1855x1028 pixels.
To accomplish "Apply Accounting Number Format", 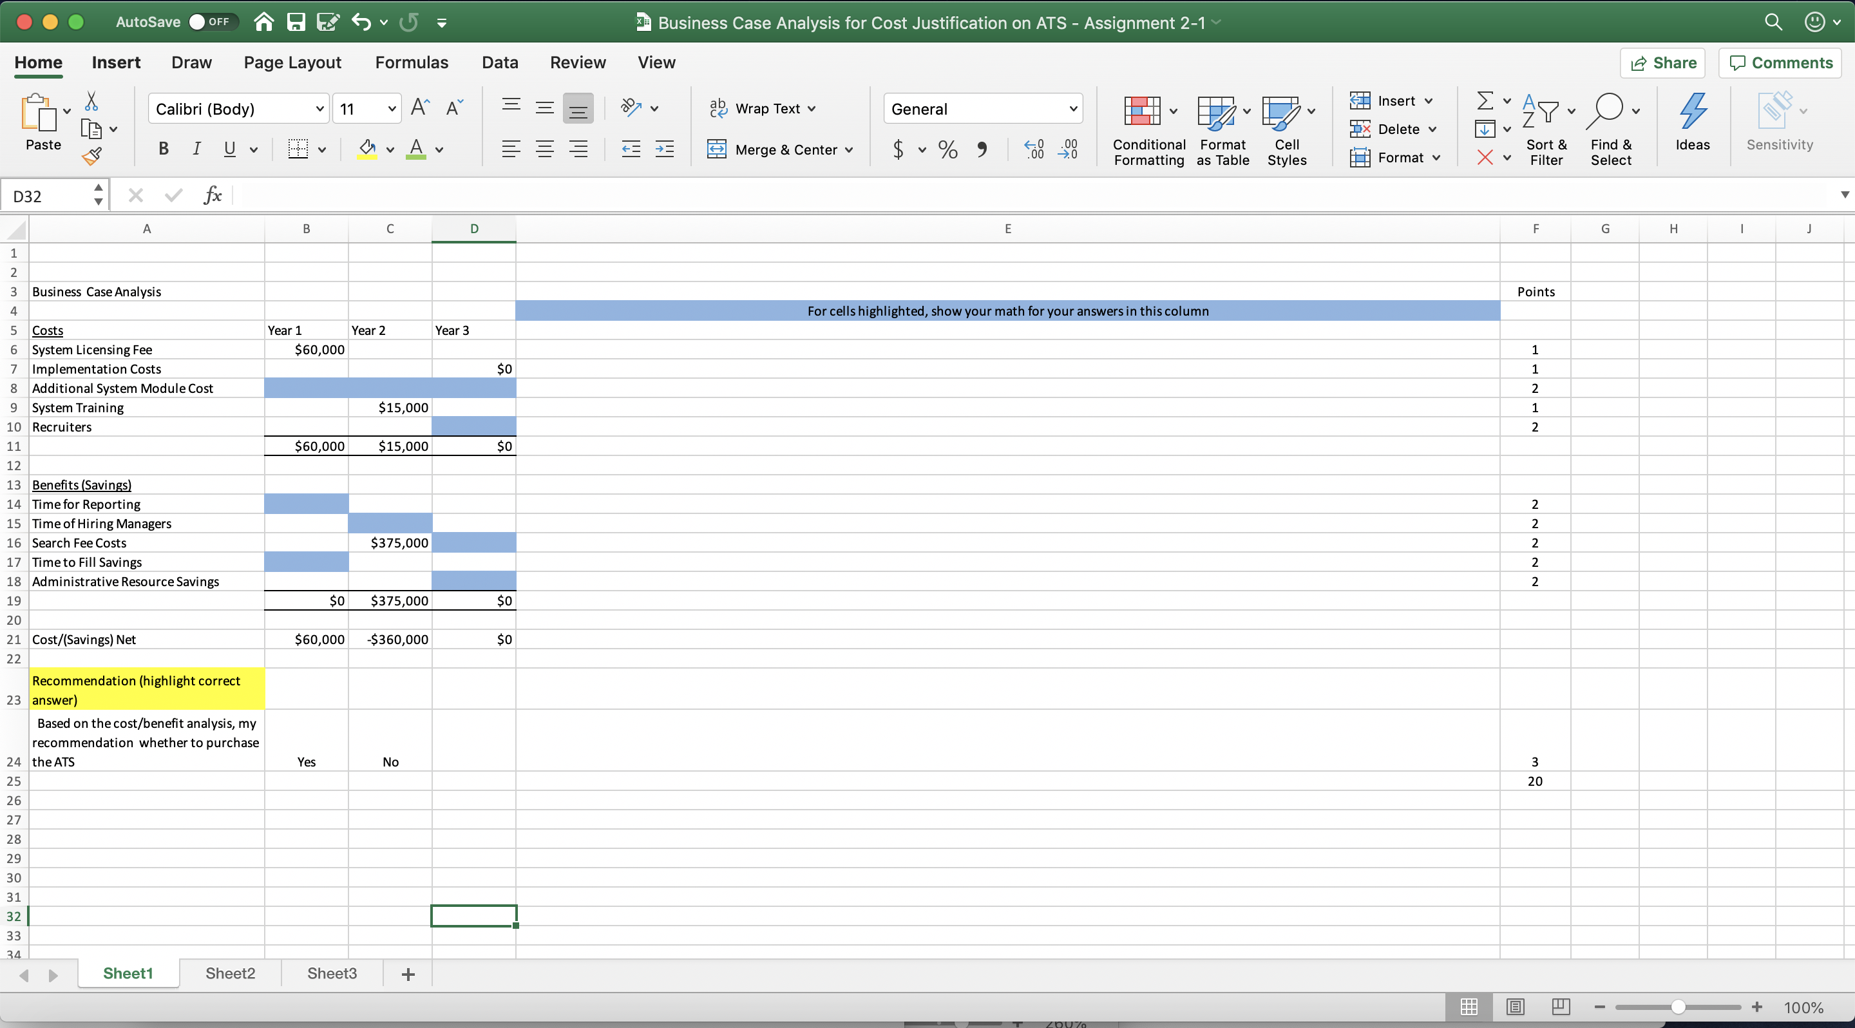I will coord(899,149).
